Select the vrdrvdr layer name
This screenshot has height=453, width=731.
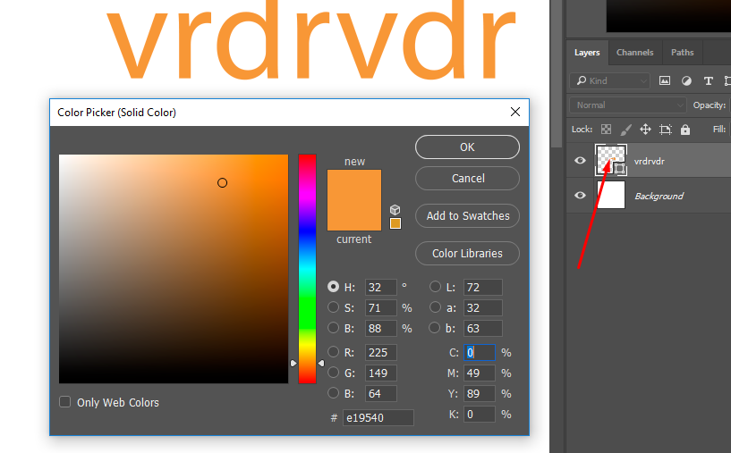click(x=650, y=161)
